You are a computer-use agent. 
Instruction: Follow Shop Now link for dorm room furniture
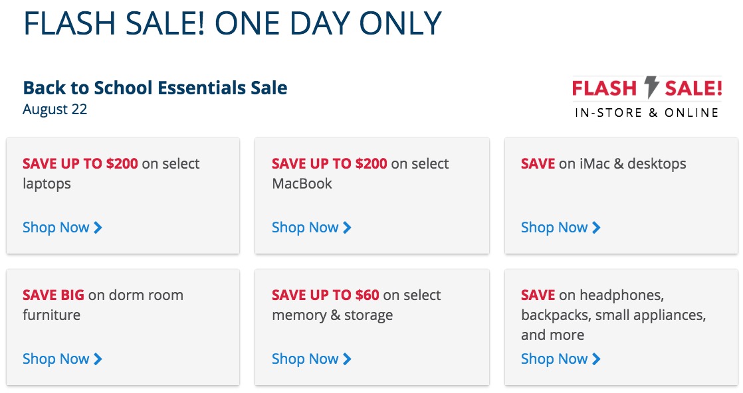[62, 359]
